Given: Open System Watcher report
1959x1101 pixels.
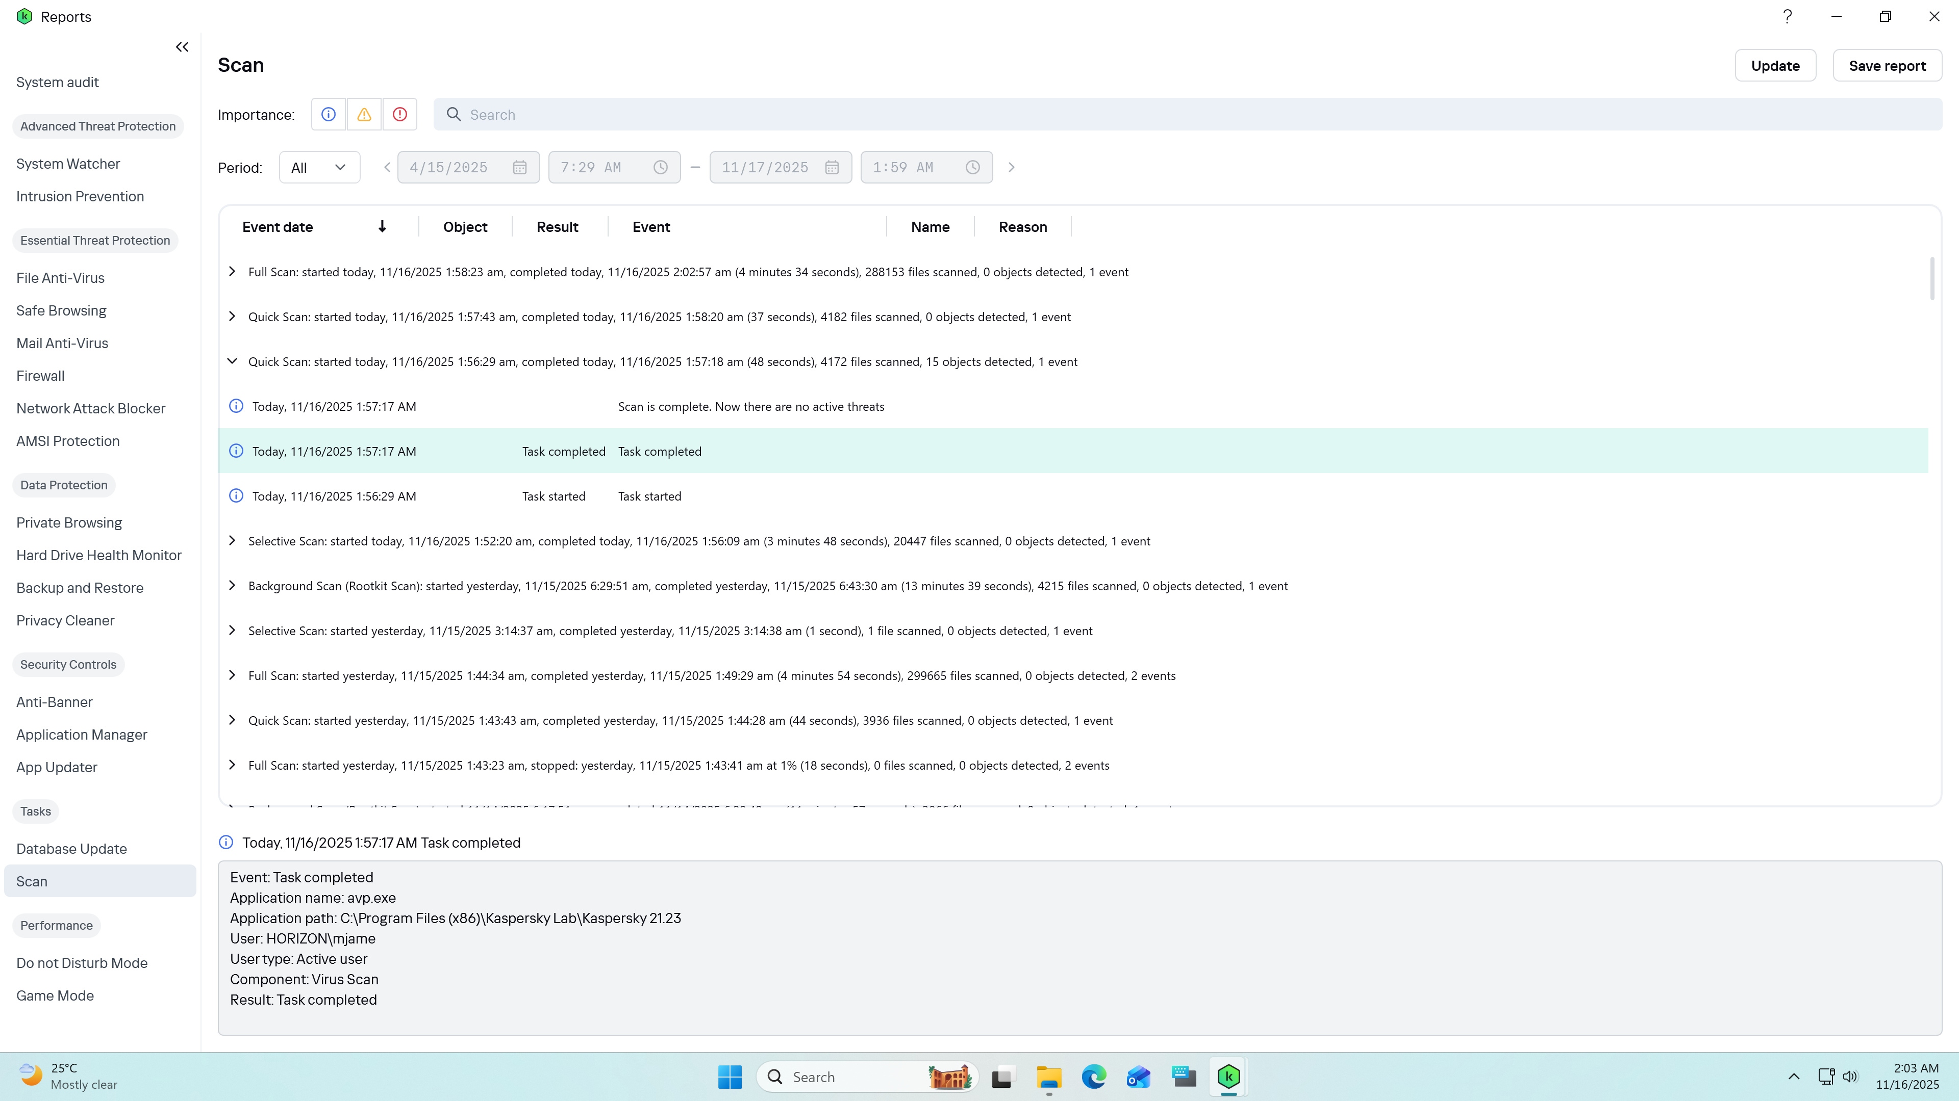Looking at the screenshot, I should coord(68,163).
